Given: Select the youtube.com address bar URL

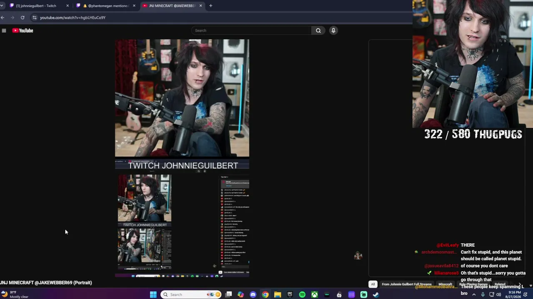Looking at the screenshot, I should click(72, 17).
